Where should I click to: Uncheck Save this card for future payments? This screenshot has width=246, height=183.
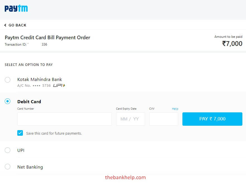pos(20,133)
